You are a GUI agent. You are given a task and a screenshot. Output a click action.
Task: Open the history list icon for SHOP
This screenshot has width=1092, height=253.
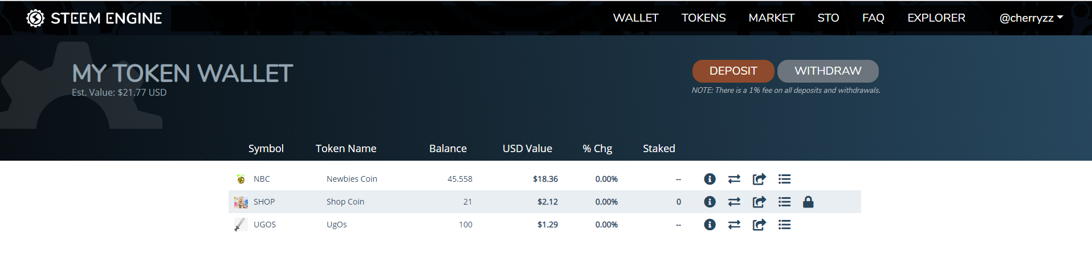click(784, 202)
